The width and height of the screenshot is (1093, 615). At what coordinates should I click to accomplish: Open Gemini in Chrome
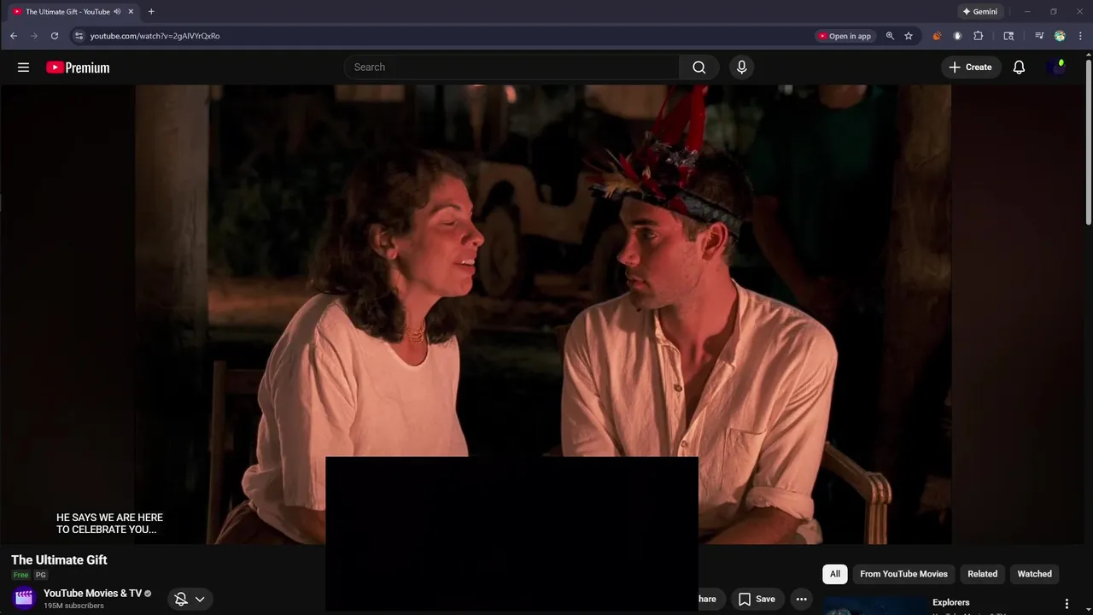click(x=979, y=12)
